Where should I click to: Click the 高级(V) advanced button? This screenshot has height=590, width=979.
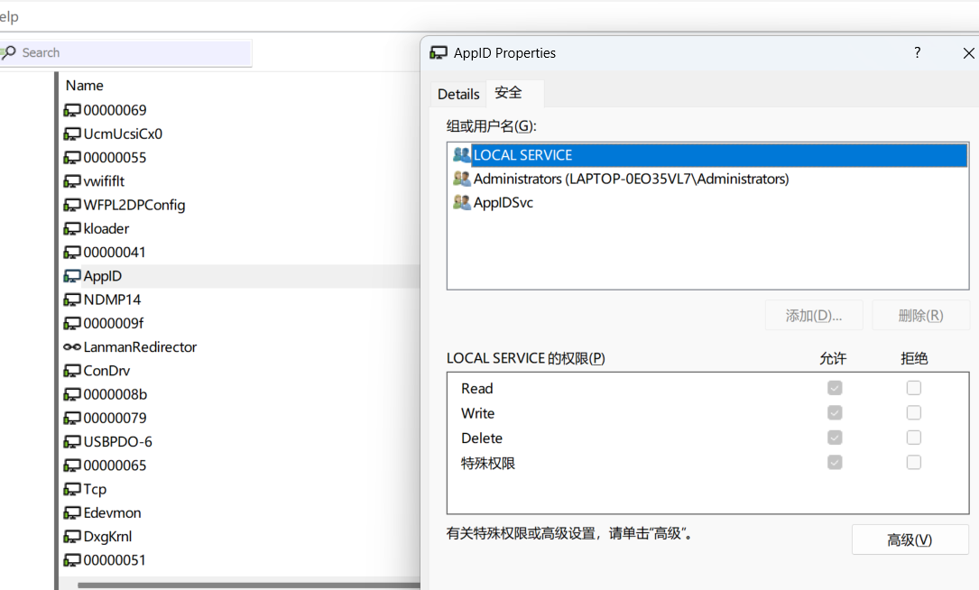(x=910, y=539)
